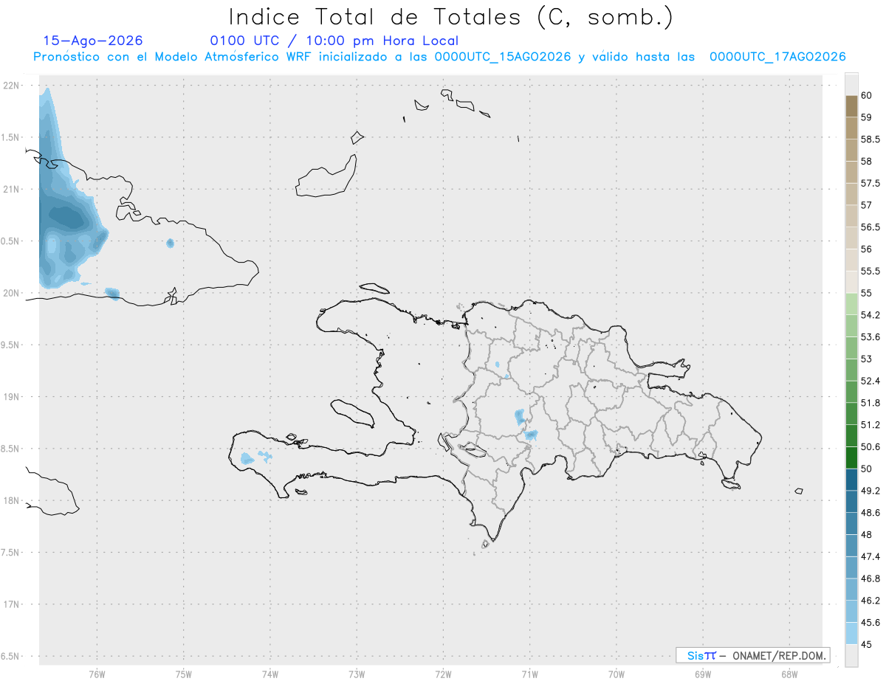Click the colorbar value "54.2"
The width and height of the screenshot is (886, 684).
point(871,315)
